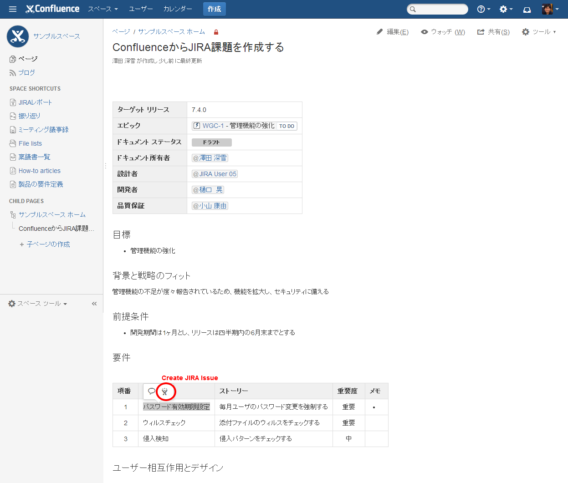Open ブログ in sidebar

(26, 72)
